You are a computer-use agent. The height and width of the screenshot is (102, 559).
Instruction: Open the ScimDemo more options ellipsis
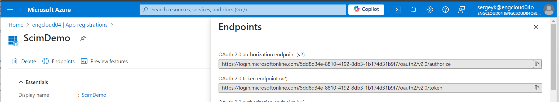pyautogui.click(x=96, y=38)
